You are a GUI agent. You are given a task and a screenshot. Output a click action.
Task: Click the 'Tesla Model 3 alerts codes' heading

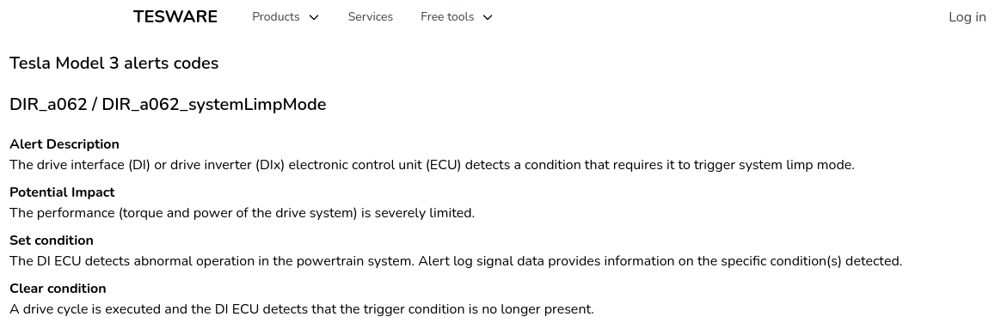click(114, 64)
